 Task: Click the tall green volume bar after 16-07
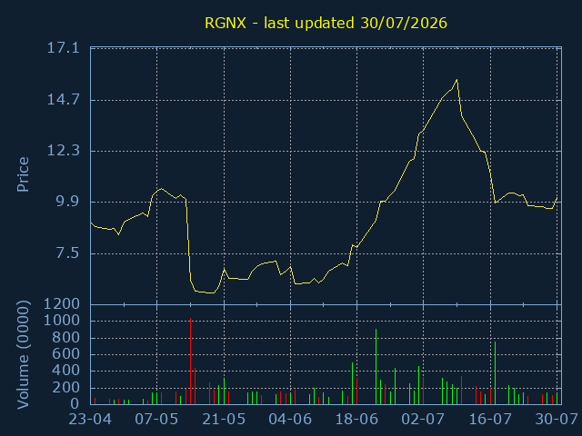point(495,373)
